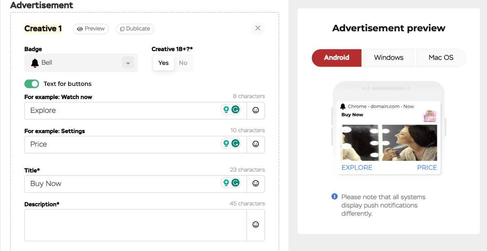Switch preview to Mac OS tab
This screenshot has height=251, width=487.
[441, 58]
